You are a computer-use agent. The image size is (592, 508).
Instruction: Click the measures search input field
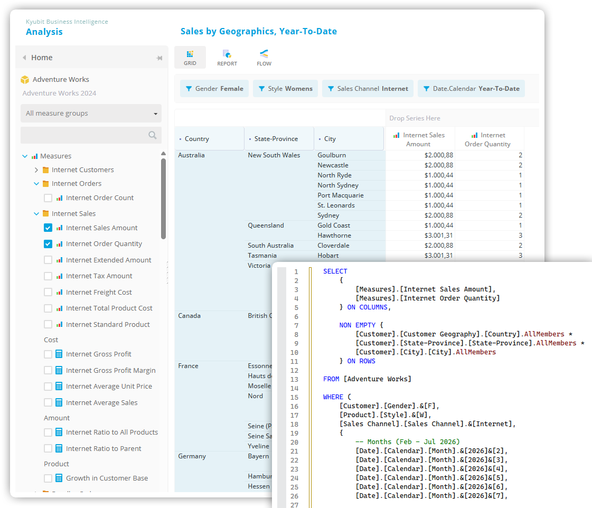91,135
